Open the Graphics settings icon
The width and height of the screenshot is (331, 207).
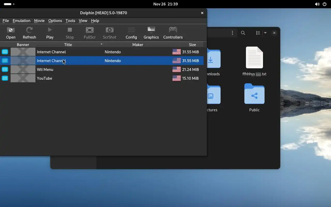click(151, 33)
